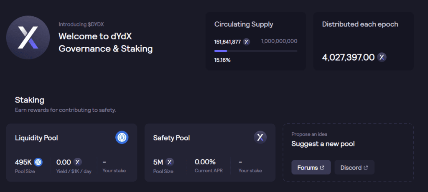Click the 15.16% percentage value
Screen dimensions: 428x192
tap(222, 60)
